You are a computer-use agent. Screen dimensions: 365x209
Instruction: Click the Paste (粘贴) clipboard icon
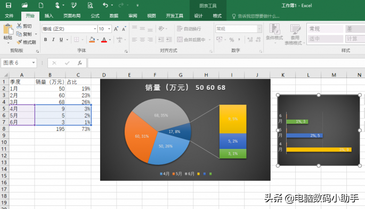point(8,29)
